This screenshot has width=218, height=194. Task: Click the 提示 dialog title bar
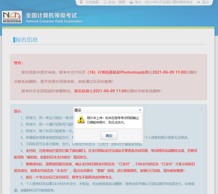(x=105, y=110)
